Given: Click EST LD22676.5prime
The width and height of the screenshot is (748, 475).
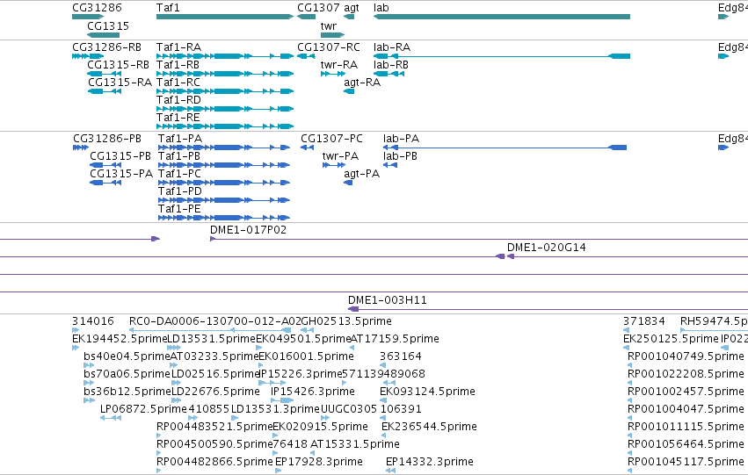Looking at the screenshot, I should 176,400.
